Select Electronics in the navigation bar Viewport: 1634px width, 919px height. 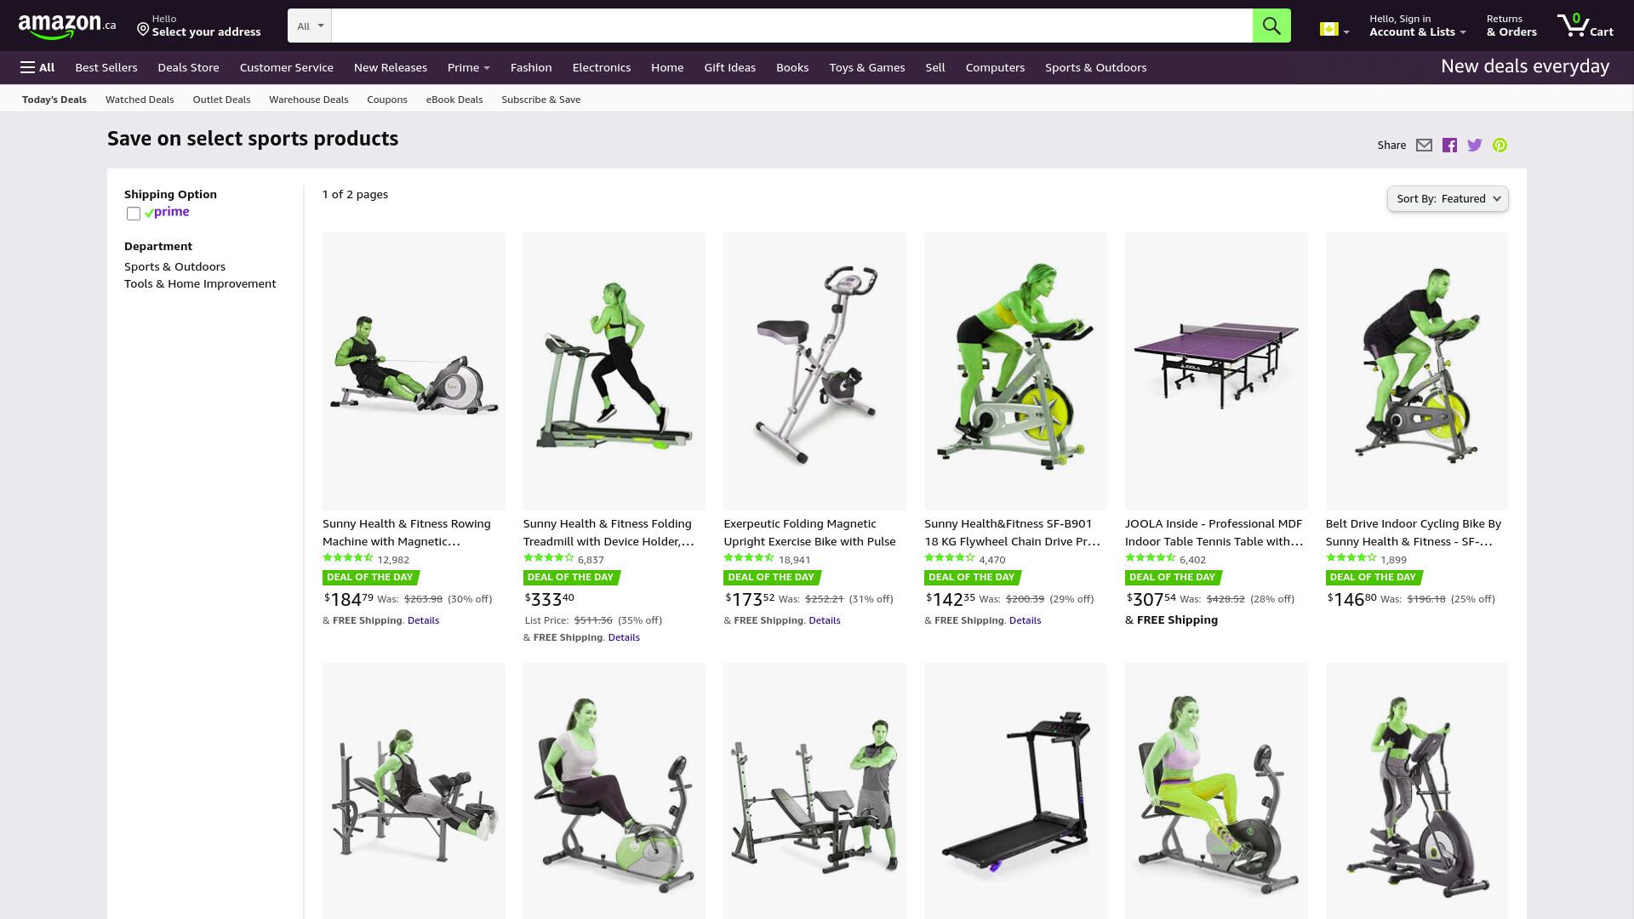[601, 67]
